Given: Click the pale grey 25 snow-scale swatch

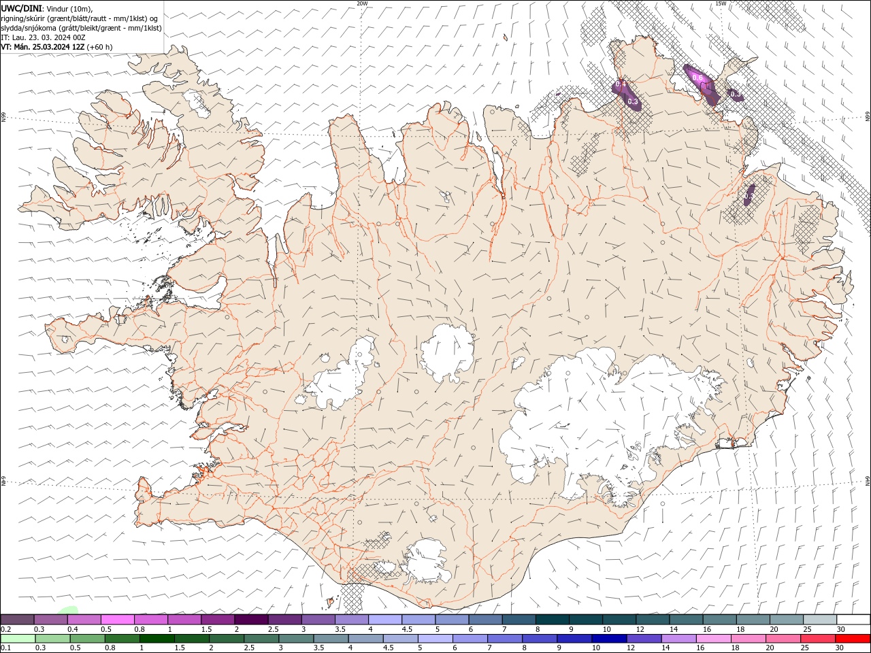Looking at the screenshot, I should pyautogui.click(x=820, y=620).
